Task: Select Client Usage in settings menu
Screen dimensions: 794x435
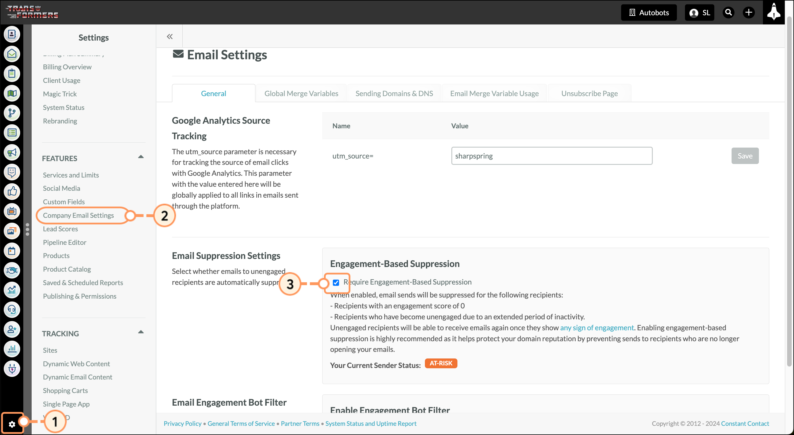Action: tap(62, 81)
